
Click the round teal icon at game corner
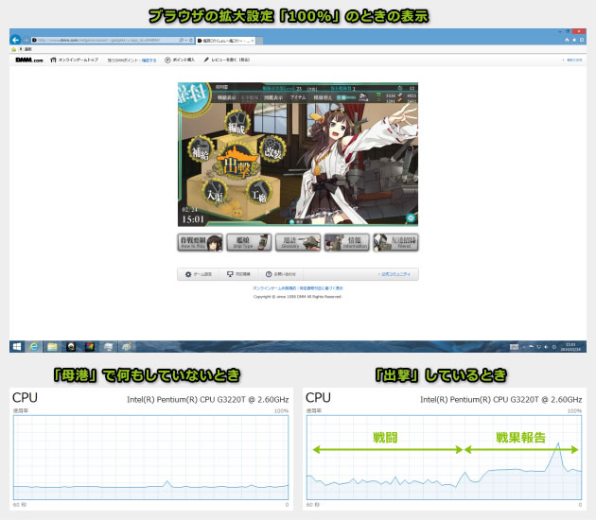(x=411, y=217)
